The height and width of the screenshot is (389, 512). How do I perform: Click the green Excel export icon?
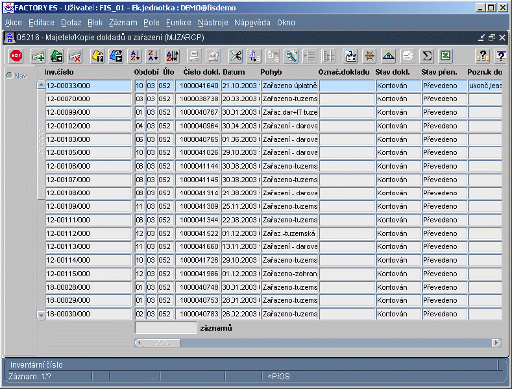(445, 56)
